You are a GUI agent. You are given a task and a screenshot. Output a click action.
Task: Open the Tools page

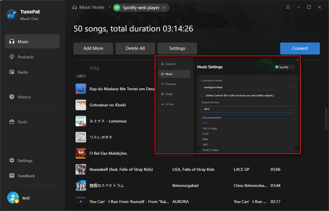pyautogui.click(x=32, y=122)
